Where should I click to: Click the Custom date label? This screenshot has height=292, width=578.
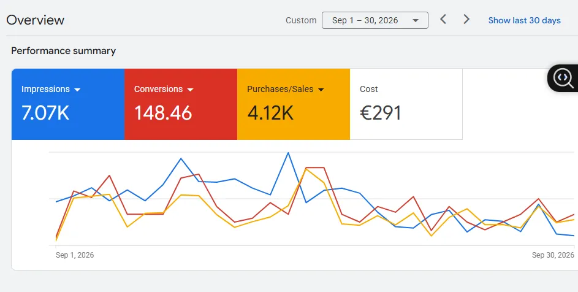301,20
